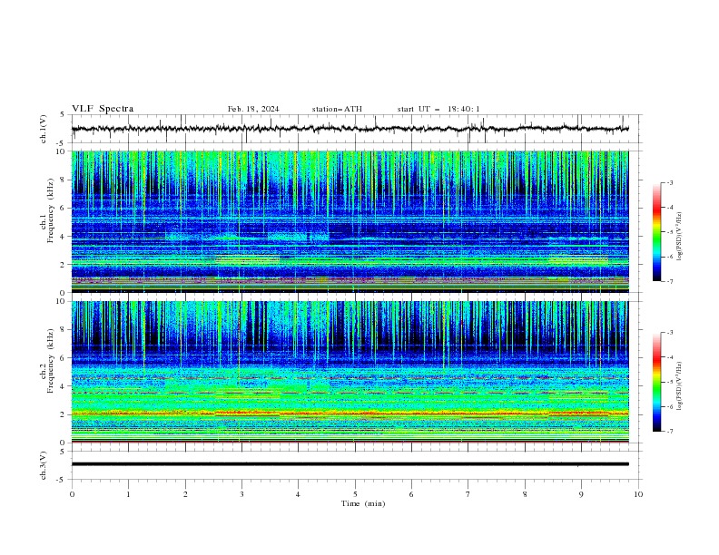Select the "Feb. 18, 2024" date text

(x=253, y=109)
